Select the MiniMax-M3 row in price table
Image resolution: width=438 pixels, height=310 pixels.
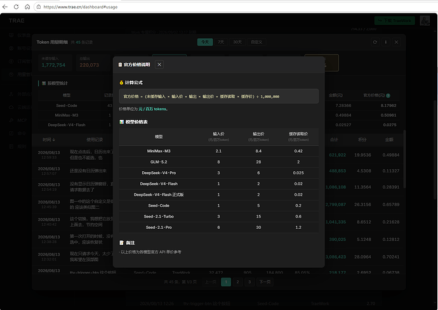click(219, 151)
